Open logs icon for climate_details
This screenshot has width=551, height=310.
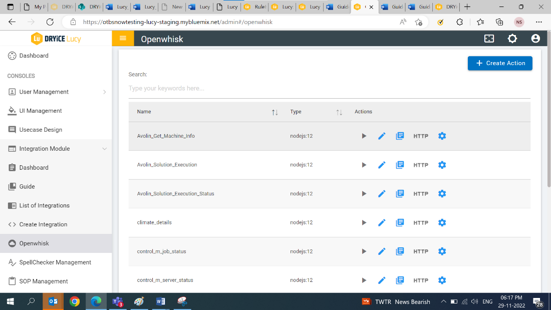point(400,222)
